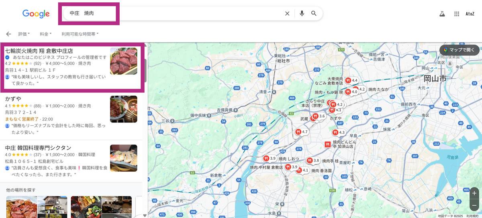Click the 岡山市 city label on the map

click(x=435, y=78)
